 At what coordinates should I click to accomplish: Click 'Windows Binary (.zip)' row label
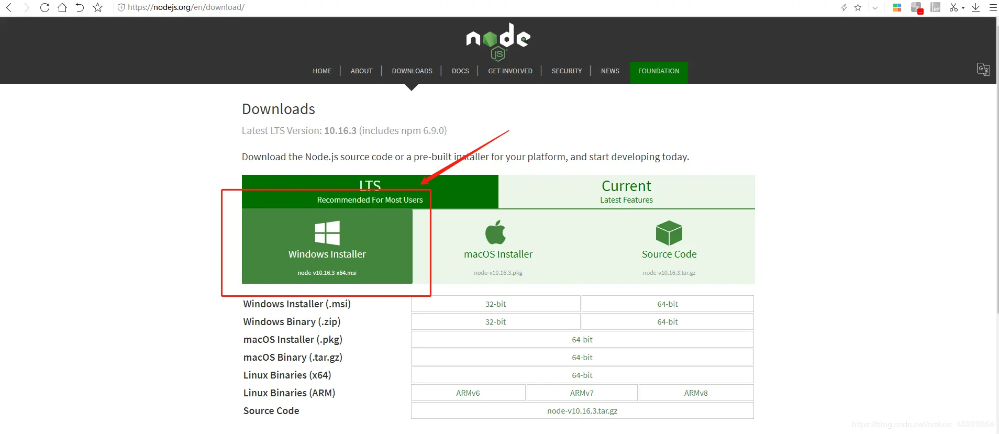pos(292,322)
